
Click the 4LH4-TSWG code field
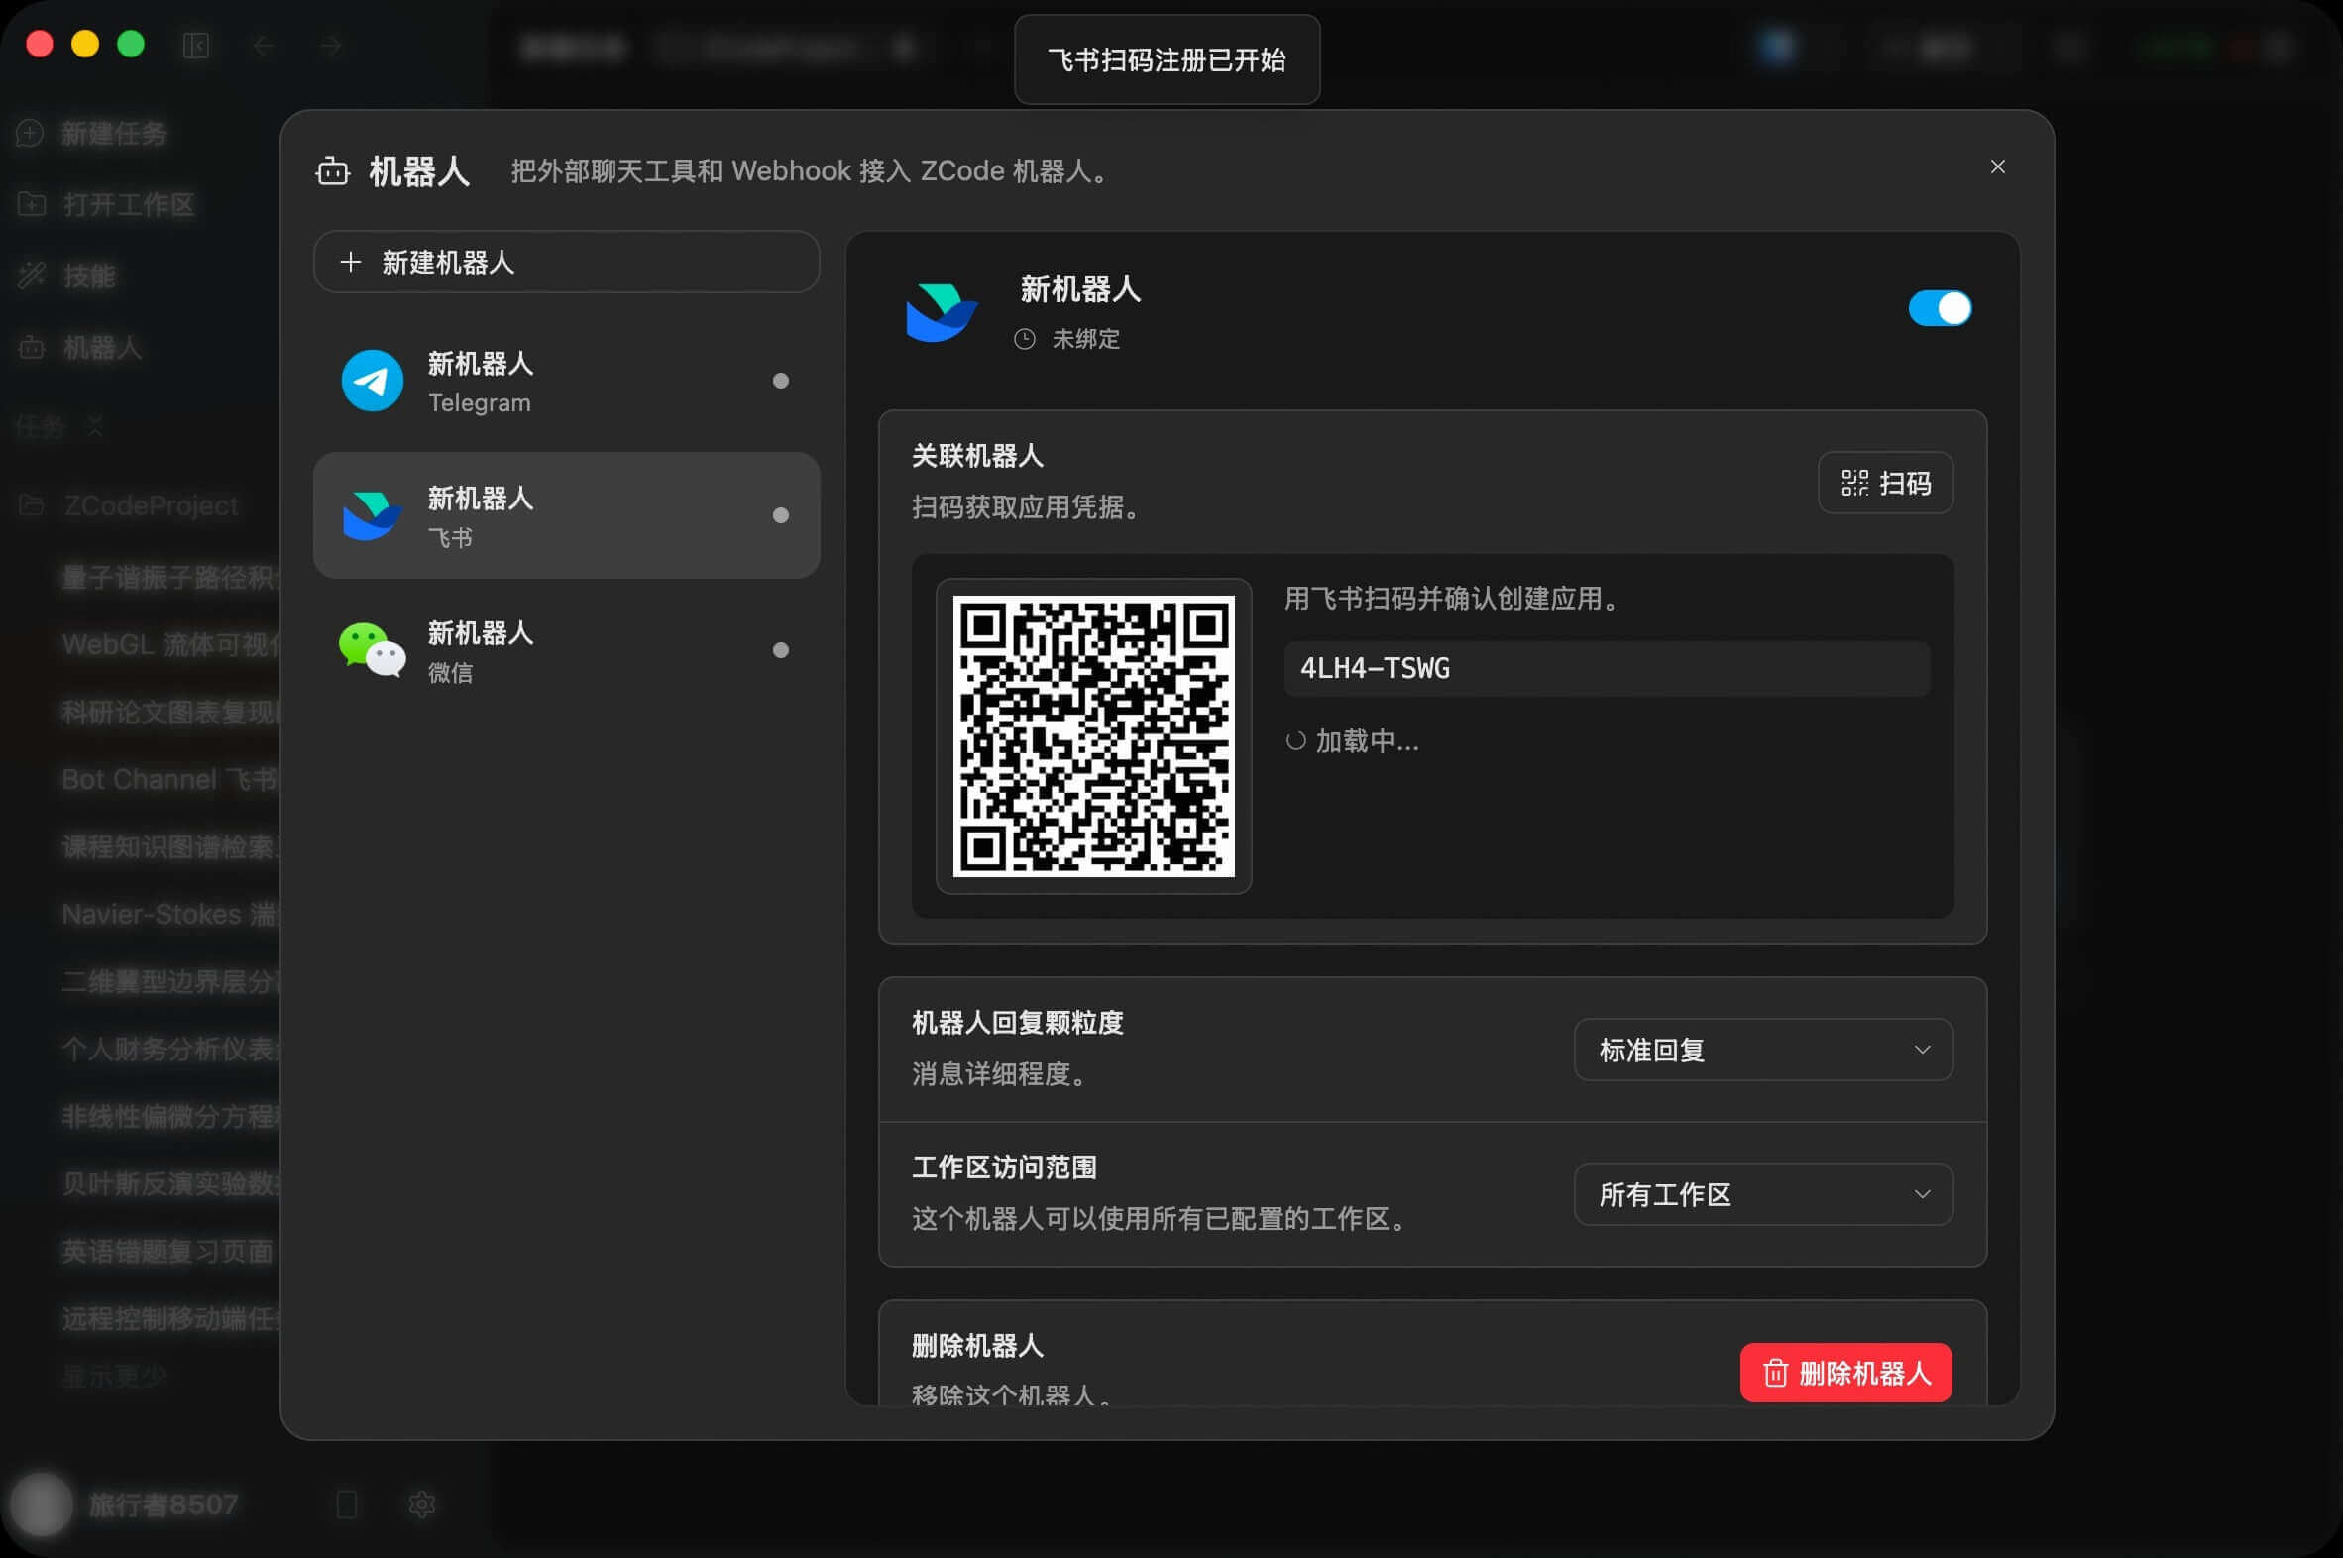click(x=1607, y=668)
